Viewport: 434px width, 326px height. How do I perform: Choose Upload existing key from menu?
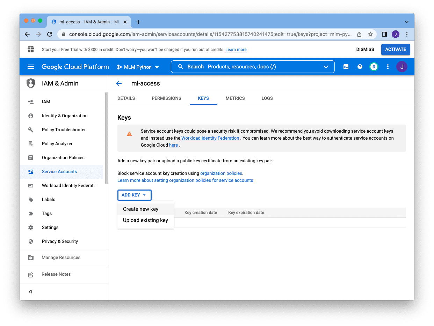145,220
